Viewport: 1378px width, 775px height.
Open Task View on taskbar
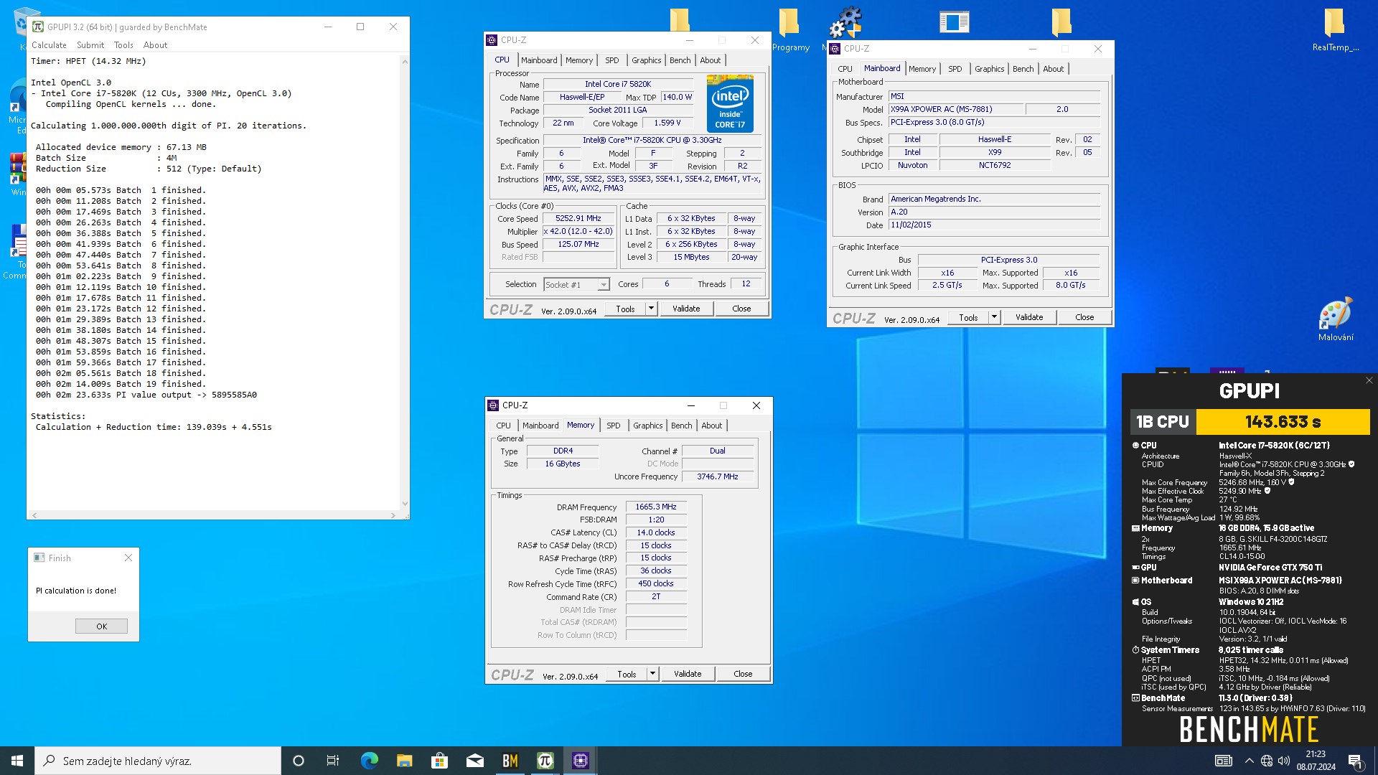tap(333, 761)
